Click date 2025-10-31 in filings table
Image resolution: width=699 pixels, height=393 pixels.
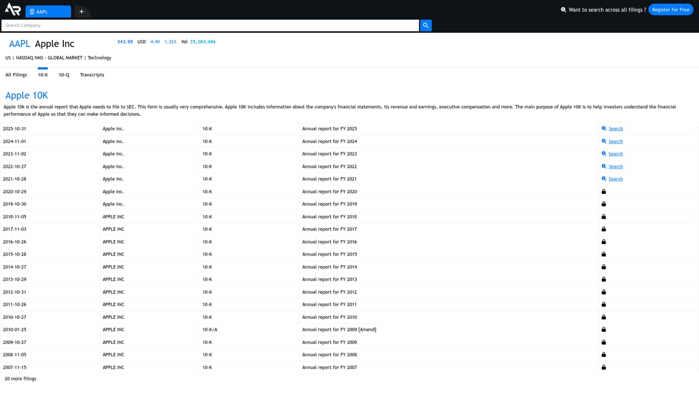[14, 129]
